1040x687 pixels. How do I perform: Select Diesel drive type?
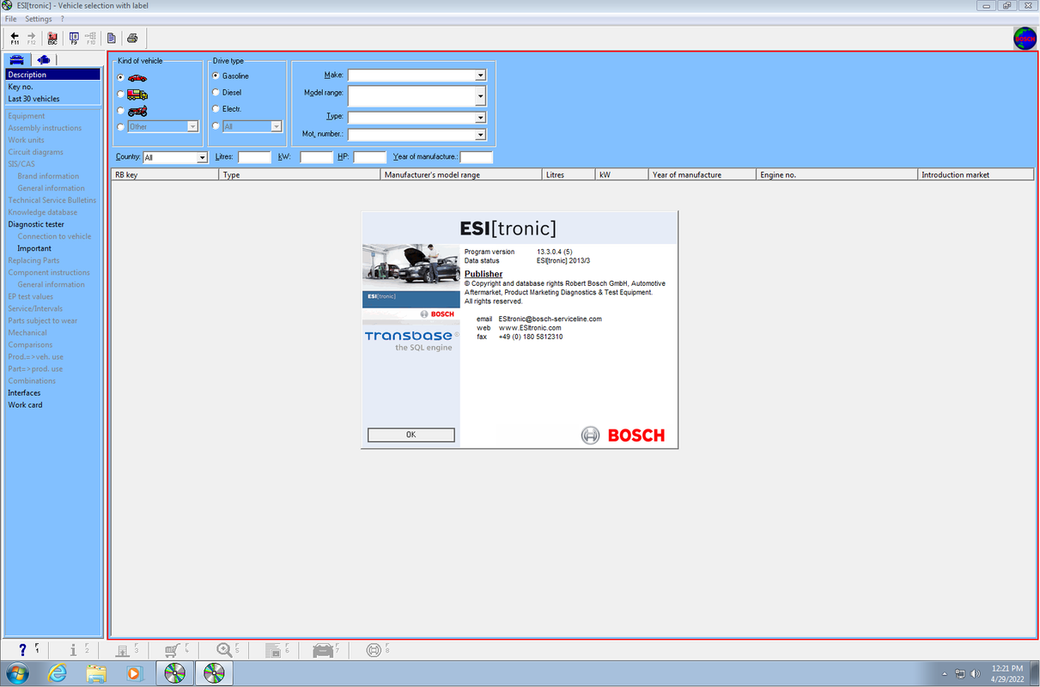coord(216,93)
